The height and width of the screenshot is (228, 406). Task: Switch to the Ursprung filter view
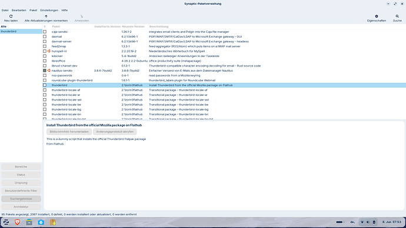coord(21,183)
